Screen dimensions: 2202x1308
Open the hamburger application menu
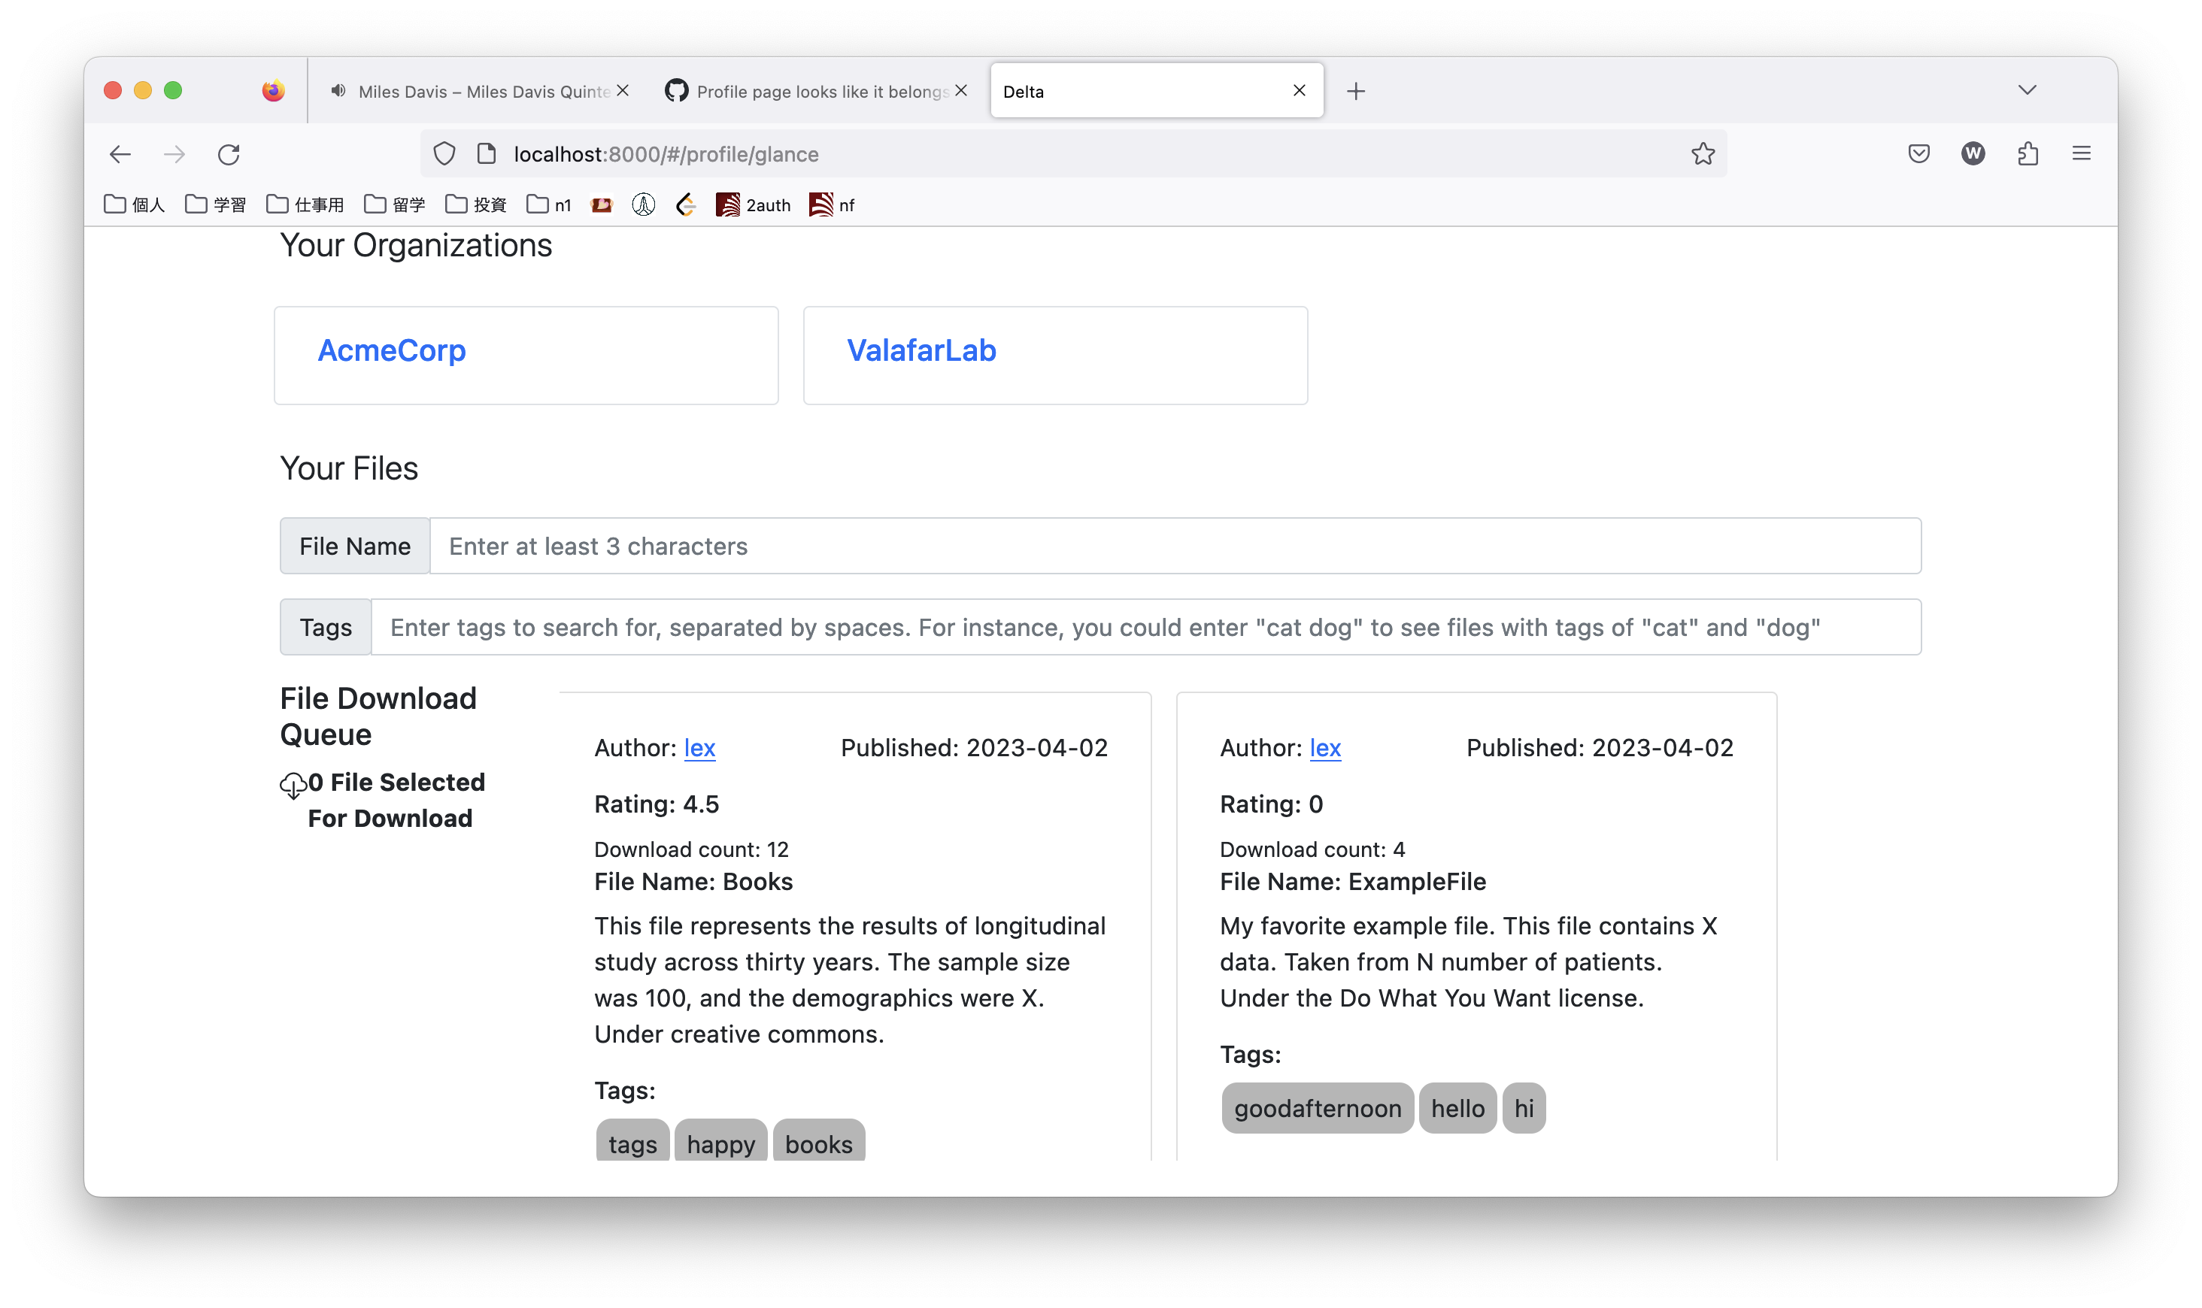tap(2082, 153)
